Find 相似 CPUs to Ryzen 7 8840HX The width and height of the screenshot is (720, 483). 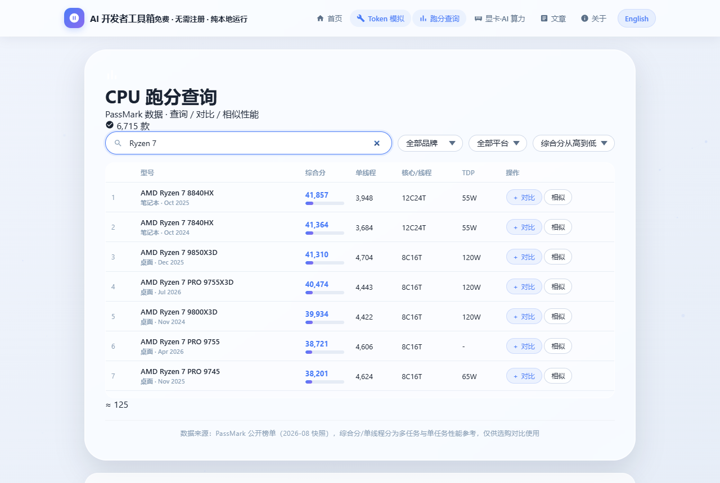(x=558, y=197)
